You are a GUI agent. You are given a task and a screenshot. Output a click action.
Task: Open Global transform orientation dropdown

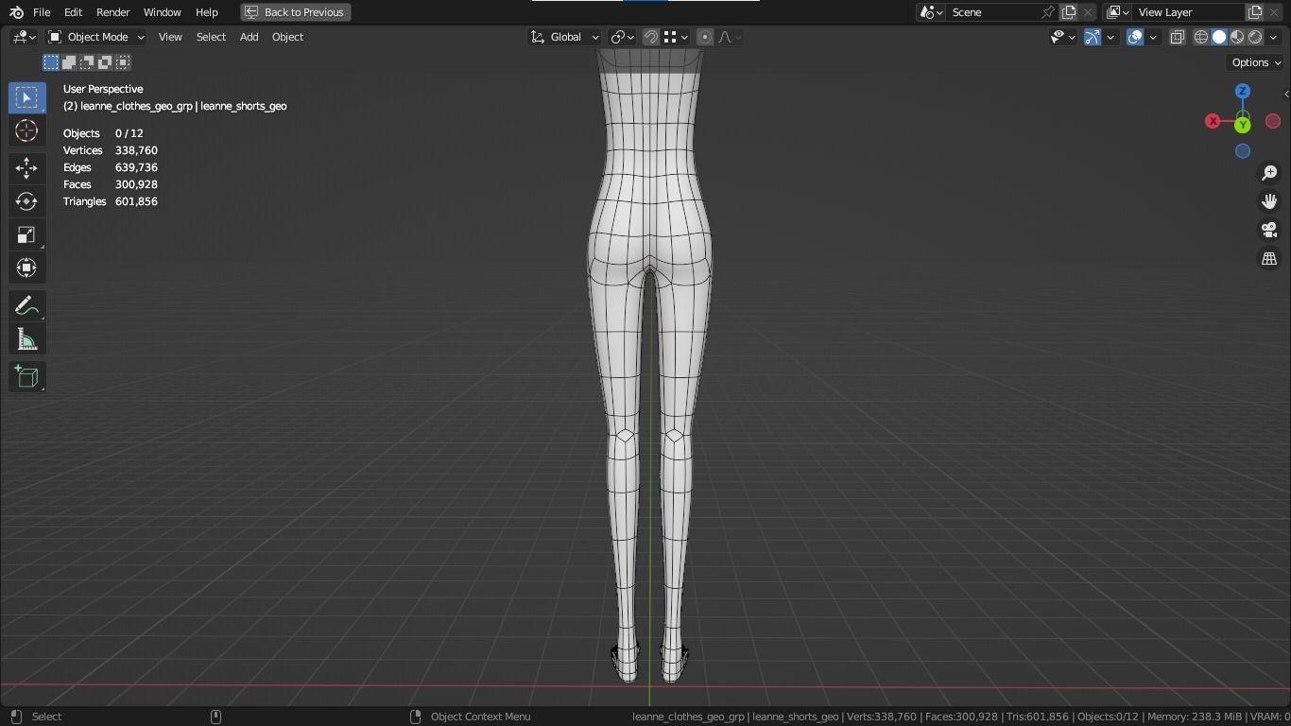(x=564, y=37)
